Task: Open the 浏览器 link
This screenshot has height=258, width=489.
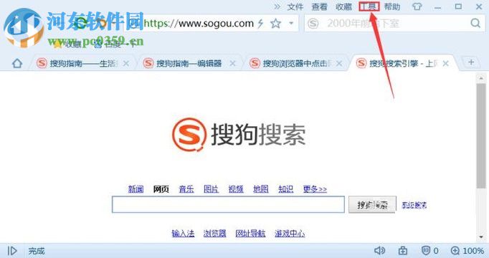Action: [215, 233]
